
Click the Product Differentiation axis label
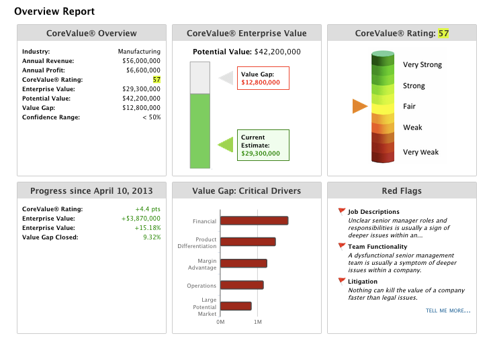point(197,243)
